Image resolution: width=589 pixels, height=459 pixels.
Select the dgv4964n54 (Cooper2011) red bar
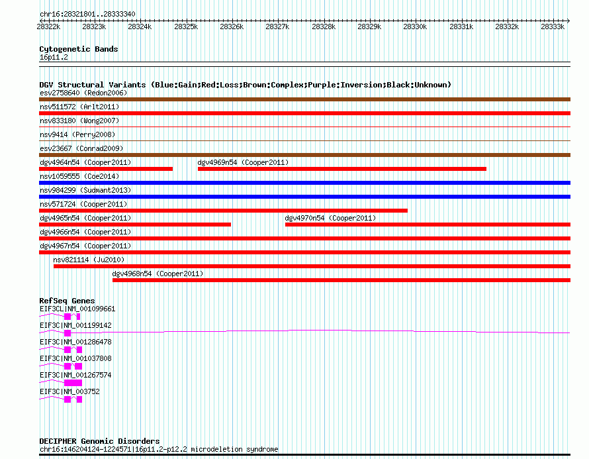click(106, 169)
